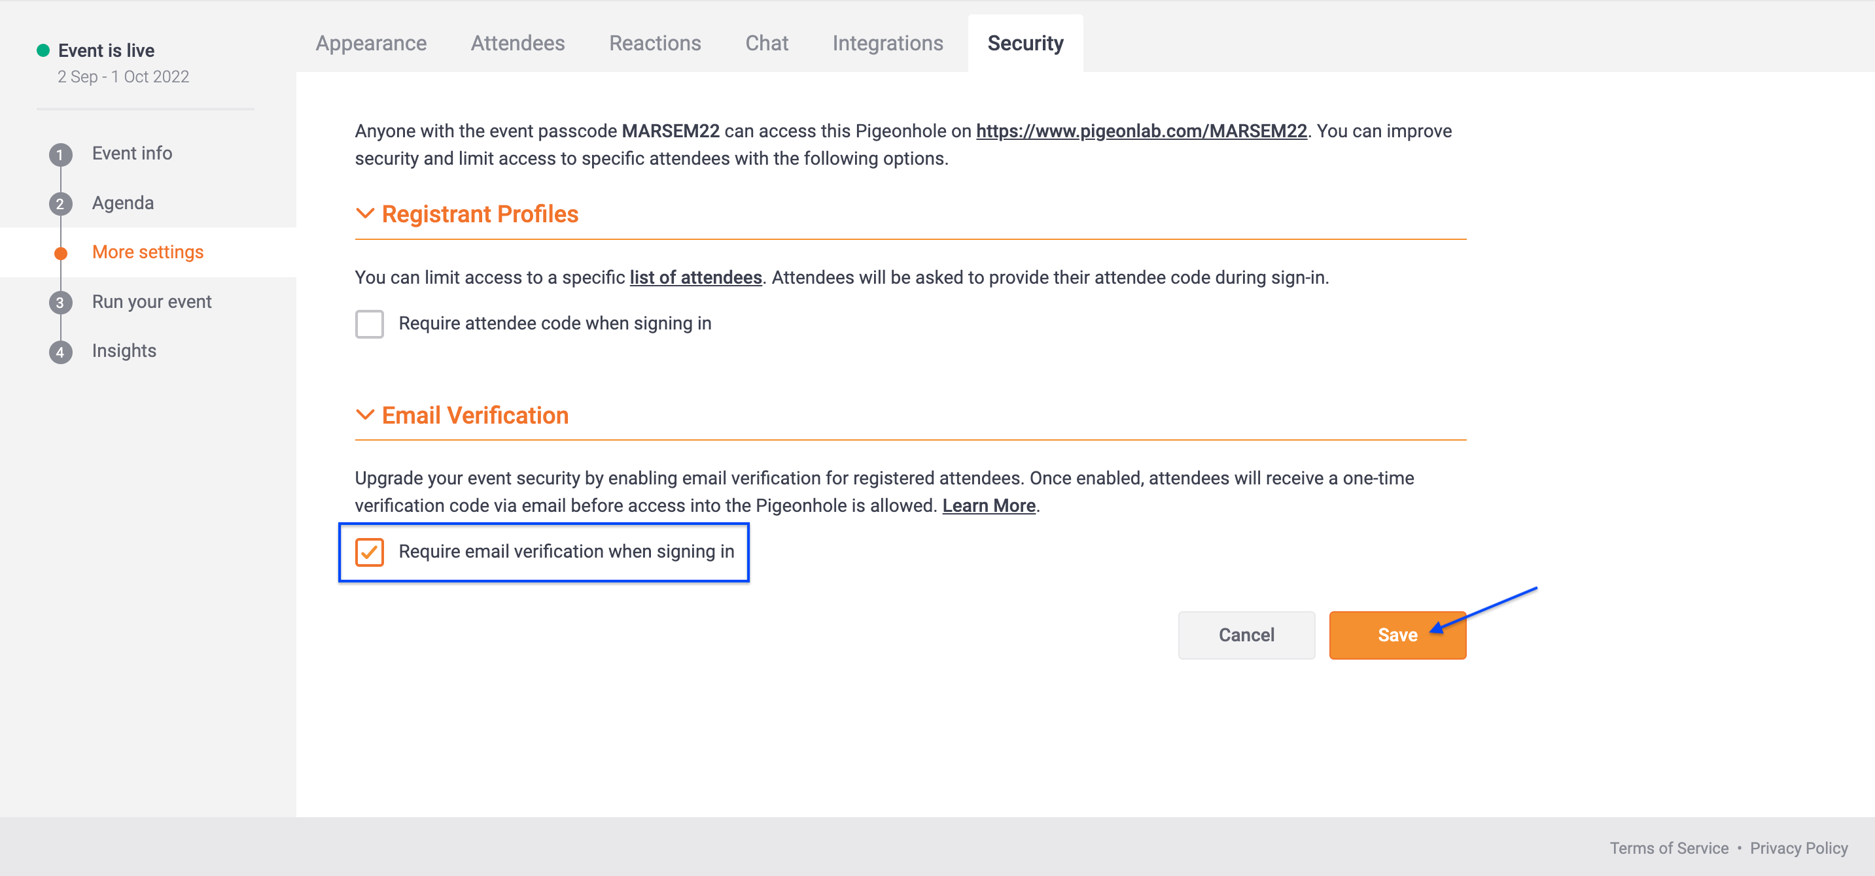Open the Attendees tab
1875x876 pixels.
click(517, 43)
